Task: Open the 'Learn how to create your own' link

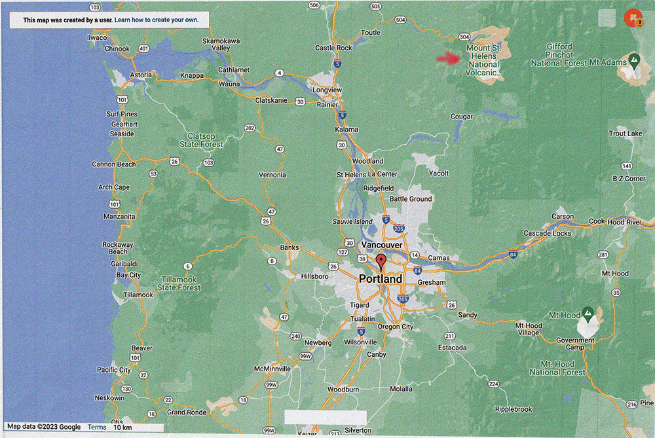Action: coord(157,20)
